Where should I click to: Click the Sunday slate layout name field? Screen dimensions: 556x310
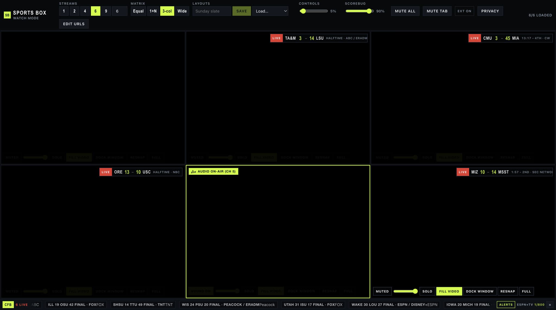(212, 11)
